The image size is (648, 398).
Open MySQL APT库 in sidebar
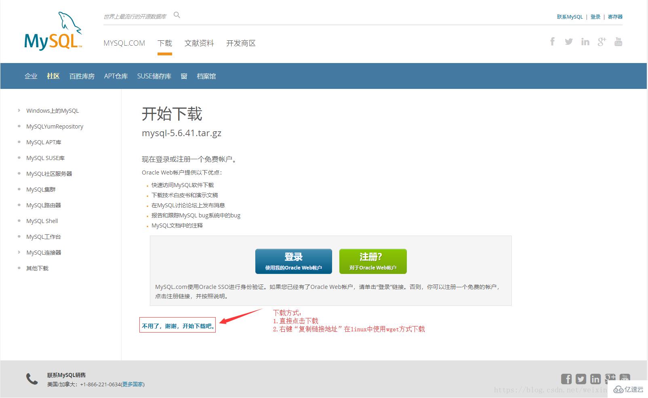[x=44, y=142]
